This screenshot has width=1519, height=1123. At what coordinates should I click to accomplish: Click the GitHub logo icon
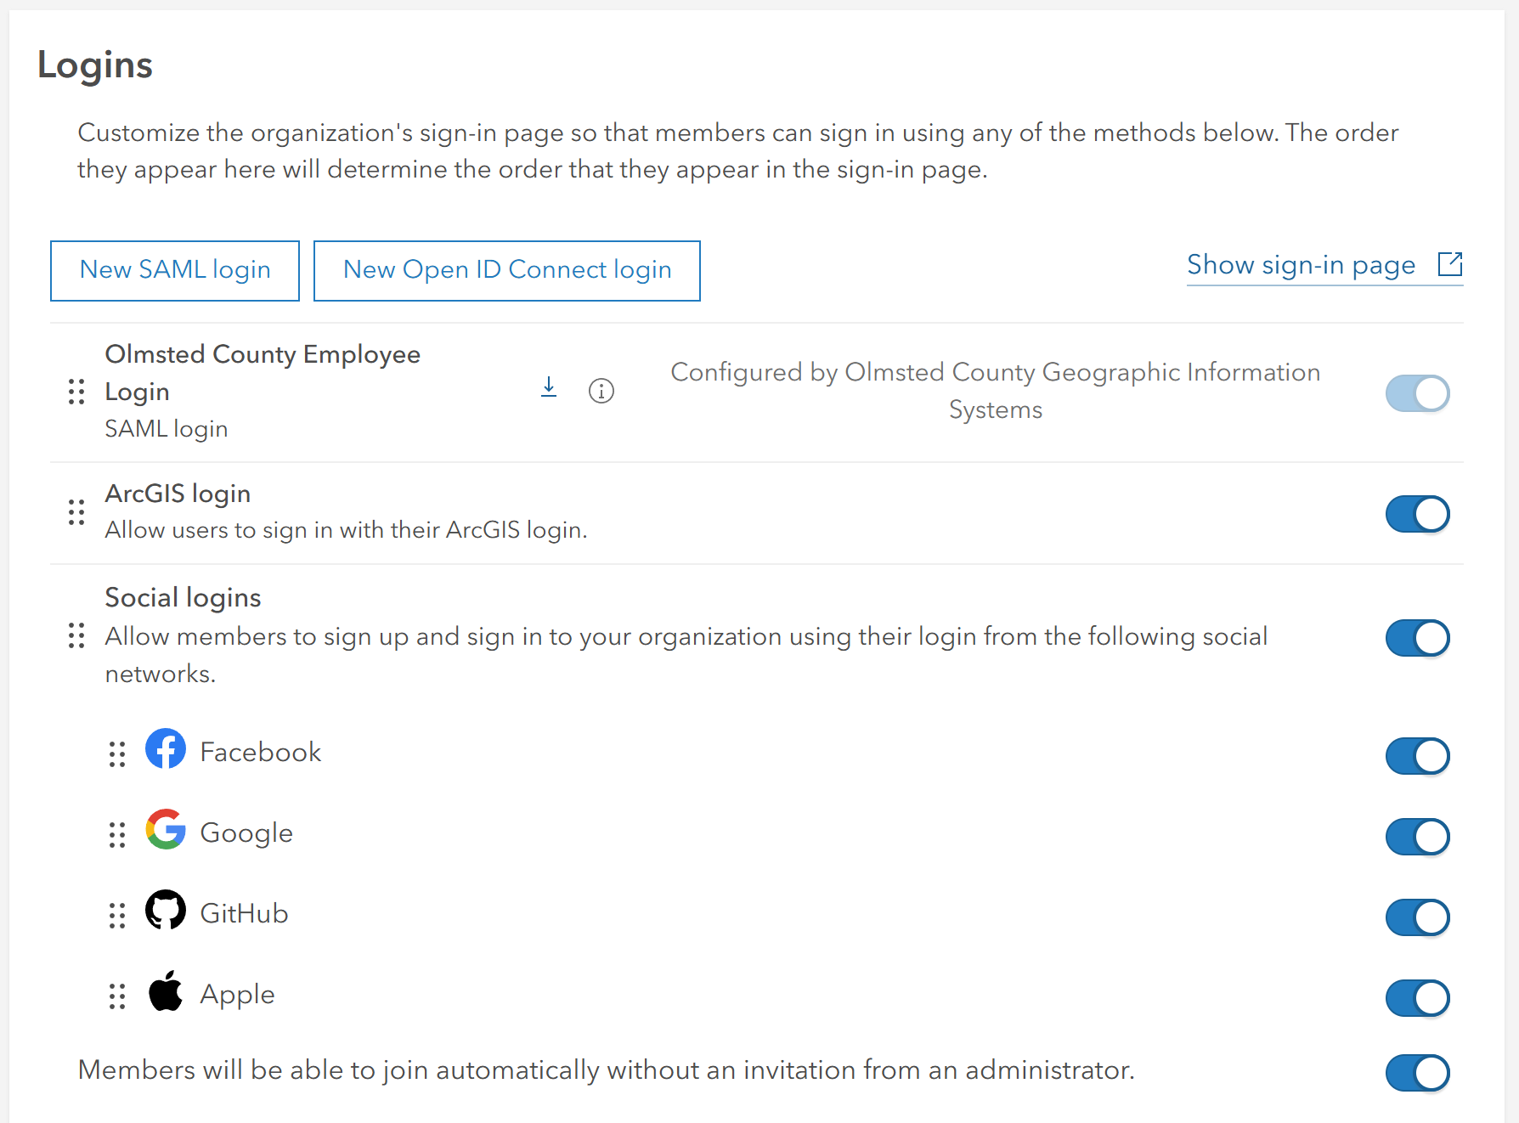pos(166,910)
